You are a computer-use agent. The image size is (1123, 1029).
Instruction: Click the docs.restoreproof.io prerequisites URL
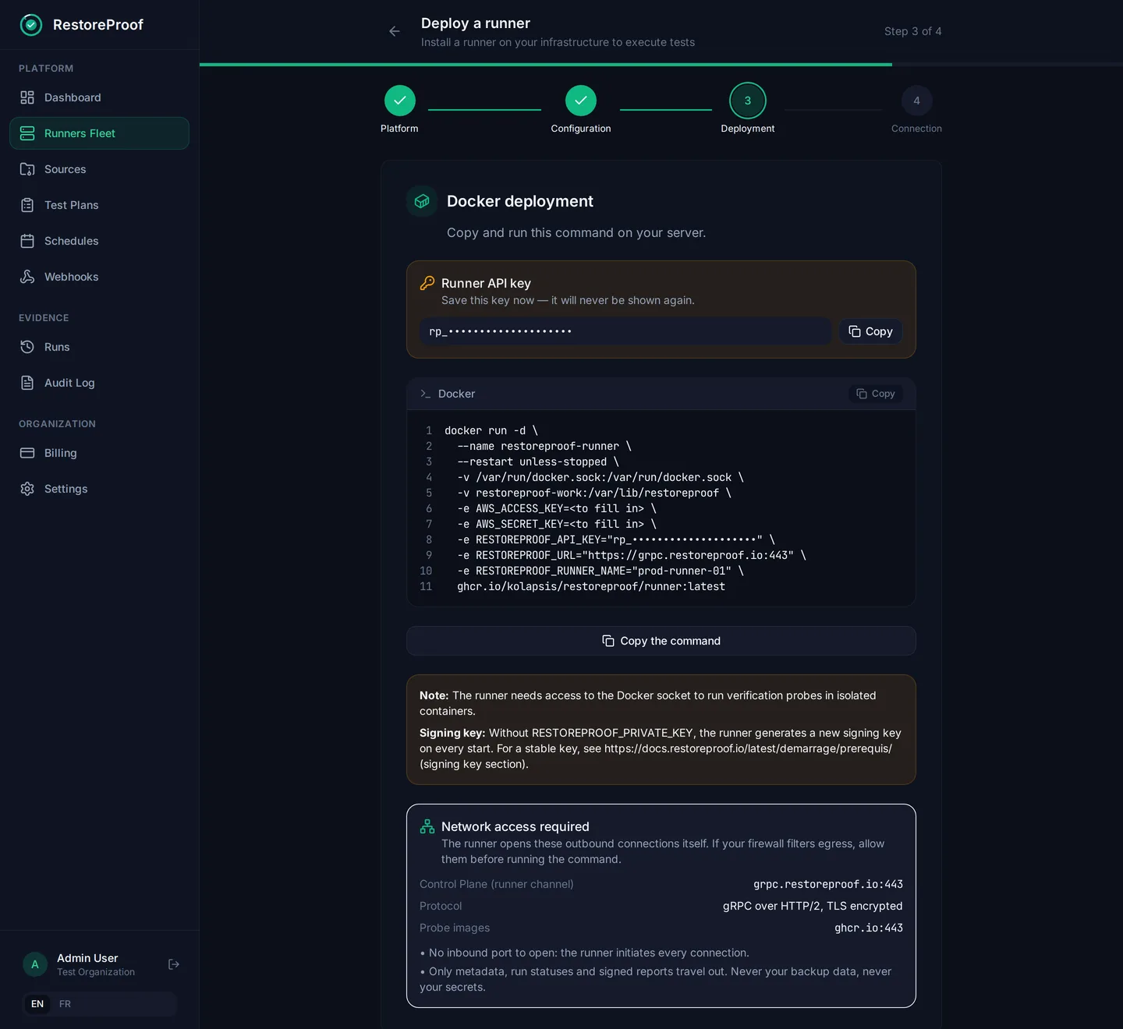pos(748,748)
